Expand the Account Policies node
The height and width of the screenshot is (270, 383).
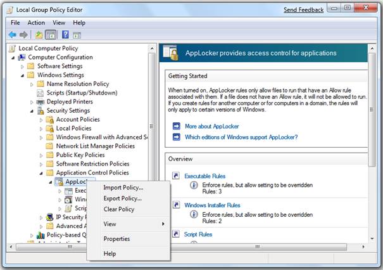click(x=41, y=120)
